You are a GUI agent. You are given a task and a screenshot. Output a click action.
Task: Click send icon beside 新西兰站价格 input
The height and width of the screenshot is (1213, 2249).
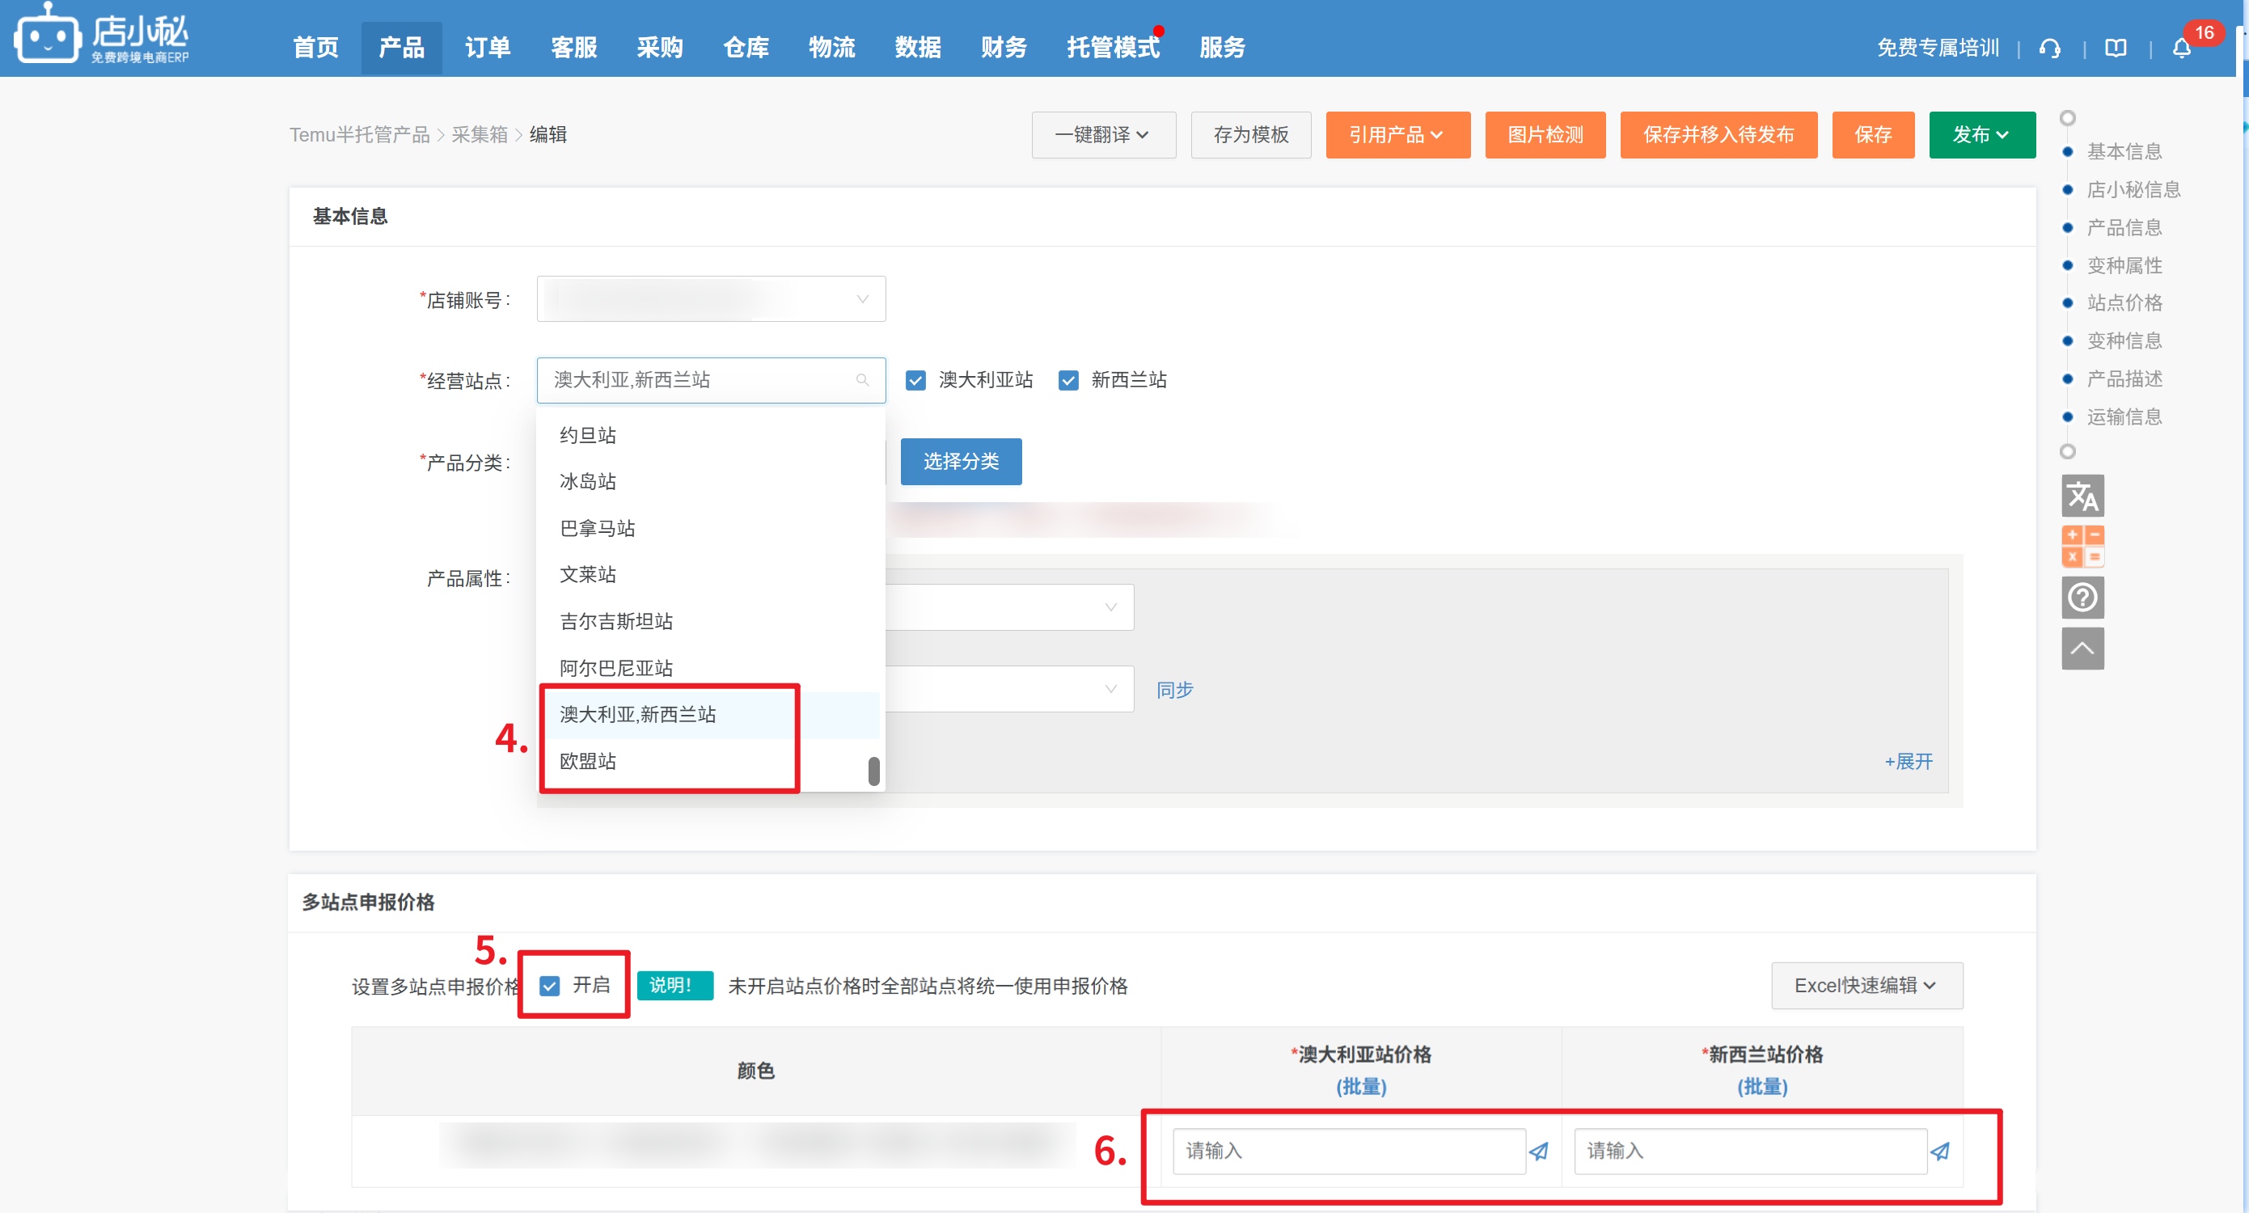click(x=1940, y=1151)
